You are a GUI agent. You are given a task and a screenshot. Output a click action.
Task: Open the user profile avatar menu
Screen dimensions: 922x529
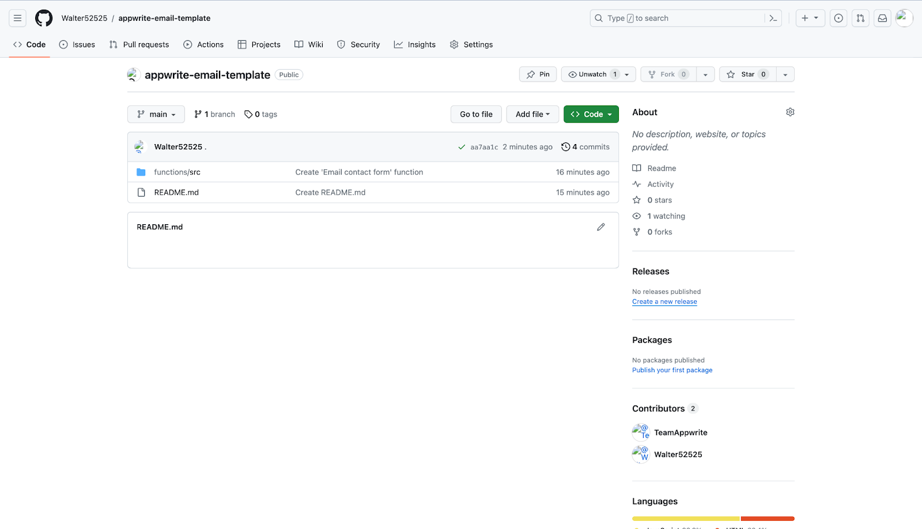[904, 18]
